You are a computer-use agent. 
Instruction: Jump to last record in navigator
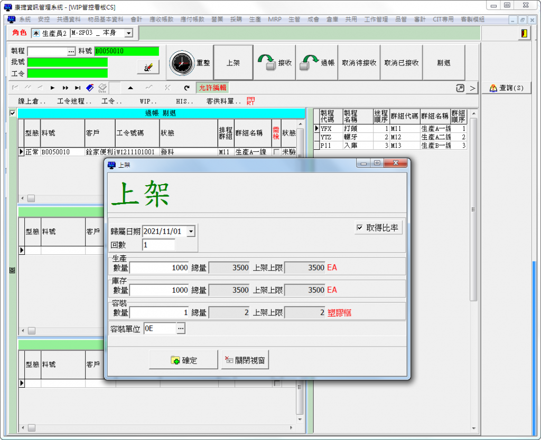[x=78, y=88]
